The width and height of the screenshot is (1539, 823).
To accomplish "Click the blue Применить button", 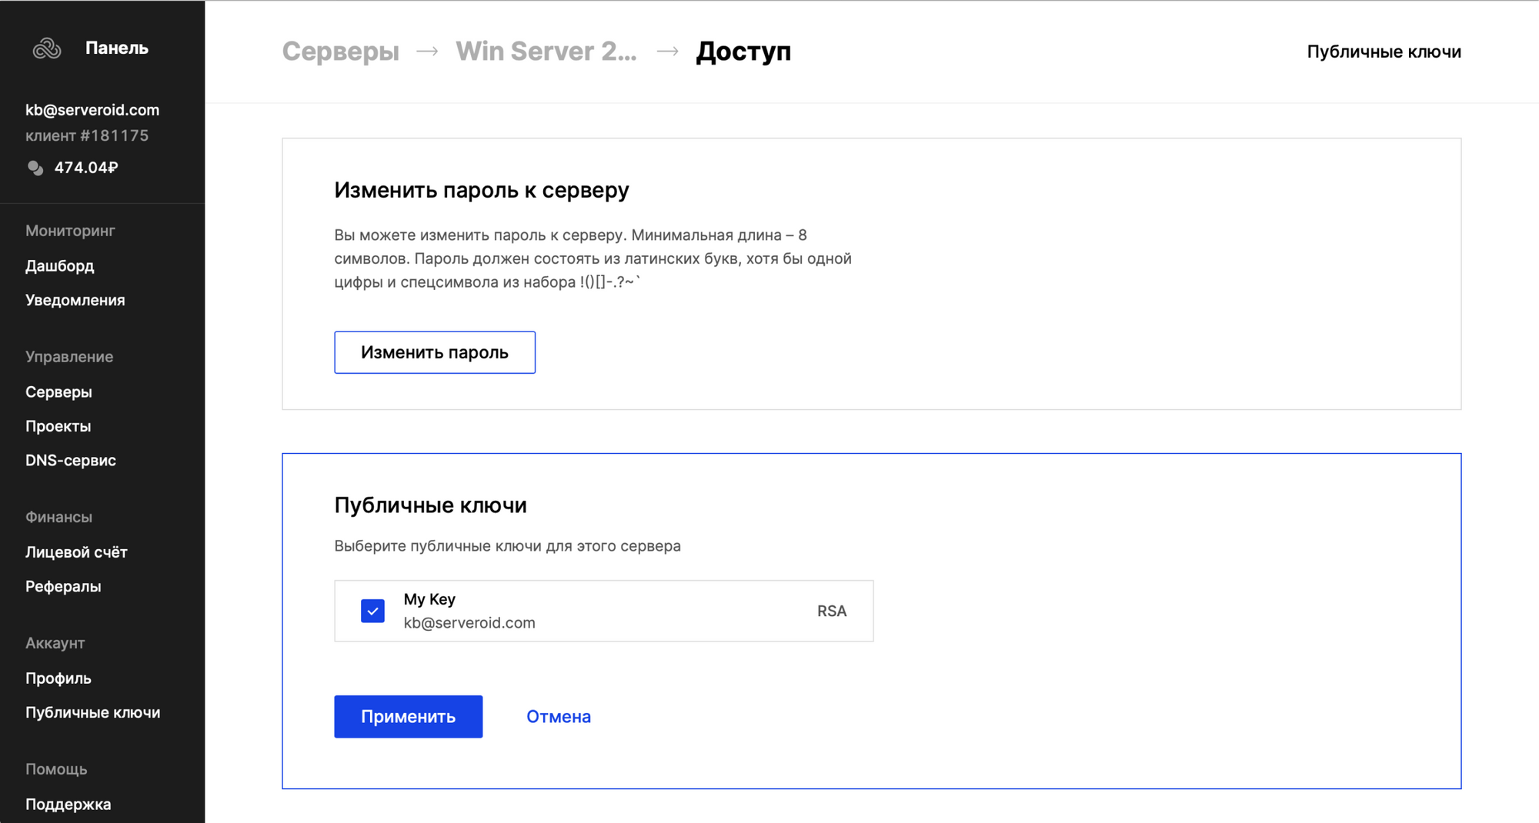I will pyautogui.click(x=409, y=717).
